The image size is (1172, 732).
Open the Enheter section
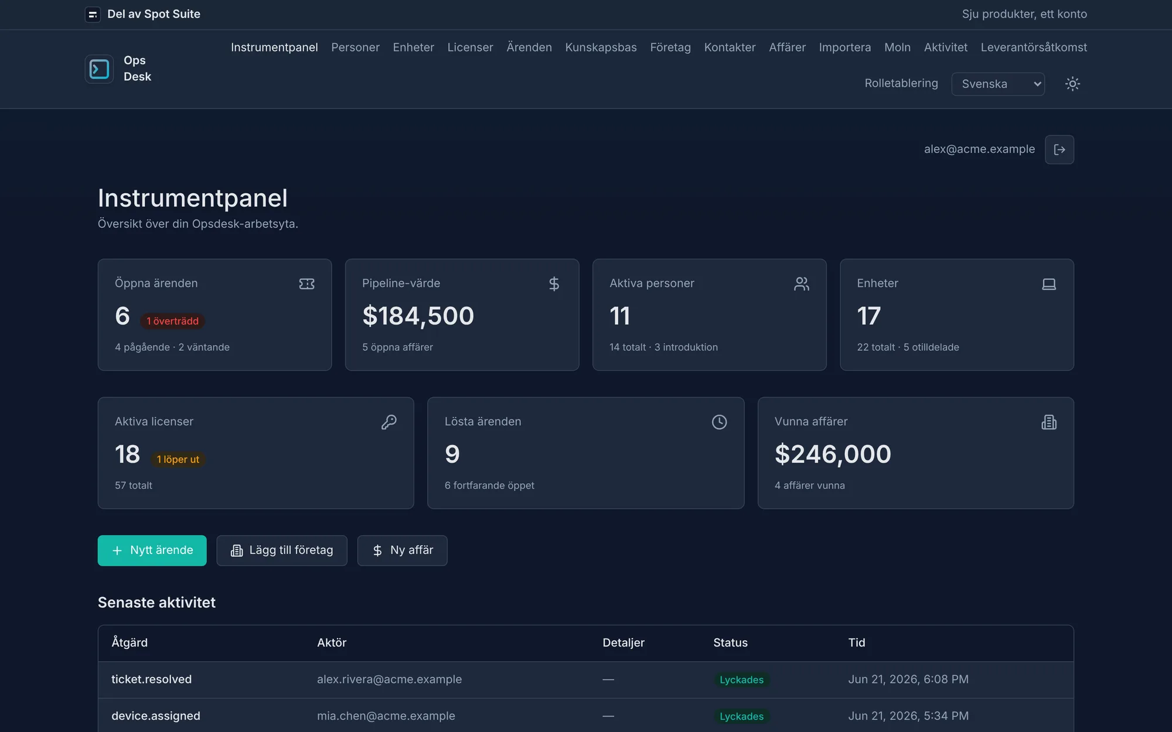[413, 47]
